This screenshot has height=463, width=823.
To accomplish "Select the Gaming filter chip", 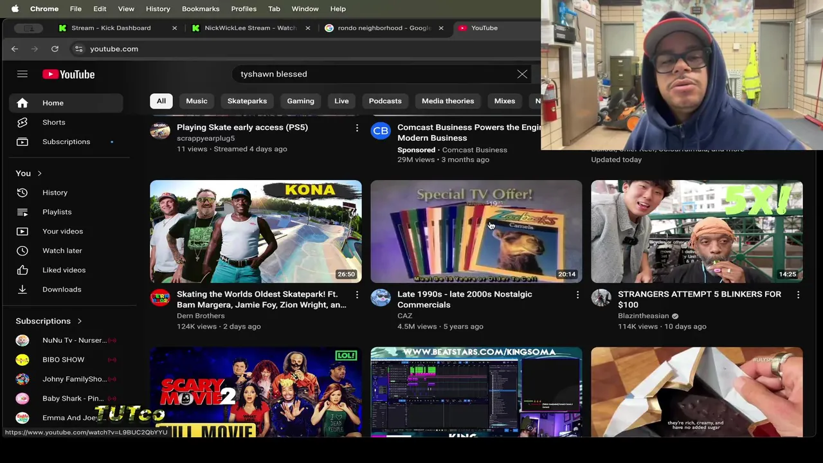I will coord(300,101).
